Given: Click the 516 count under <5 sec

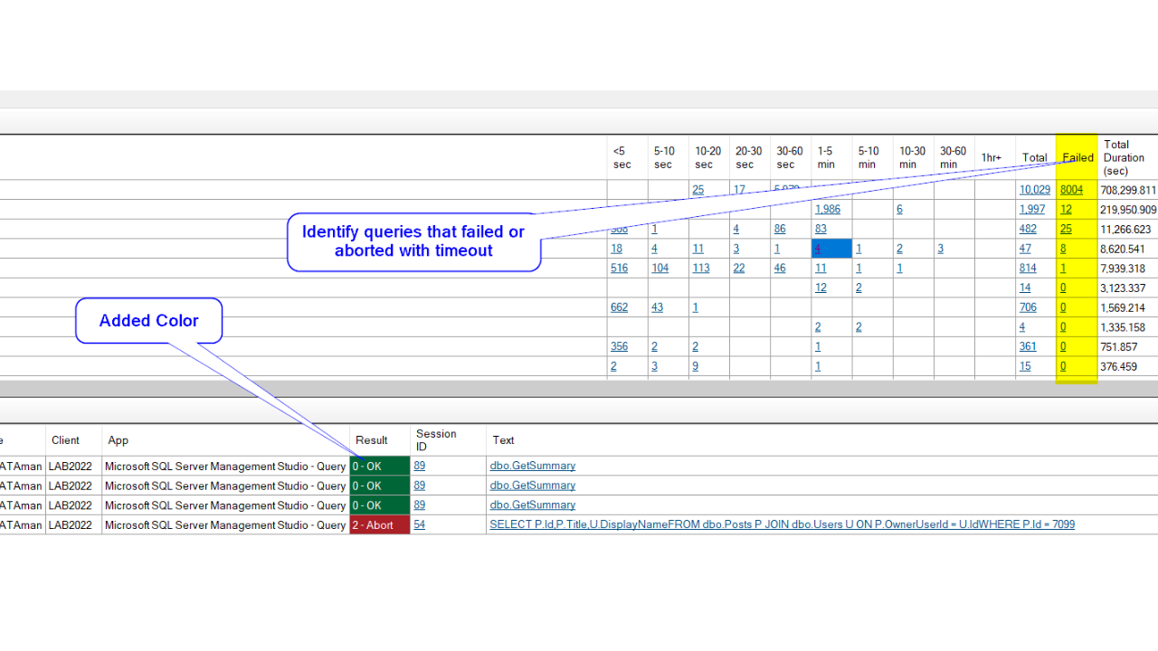Looking at the screenshot, I should pos(619,268).
